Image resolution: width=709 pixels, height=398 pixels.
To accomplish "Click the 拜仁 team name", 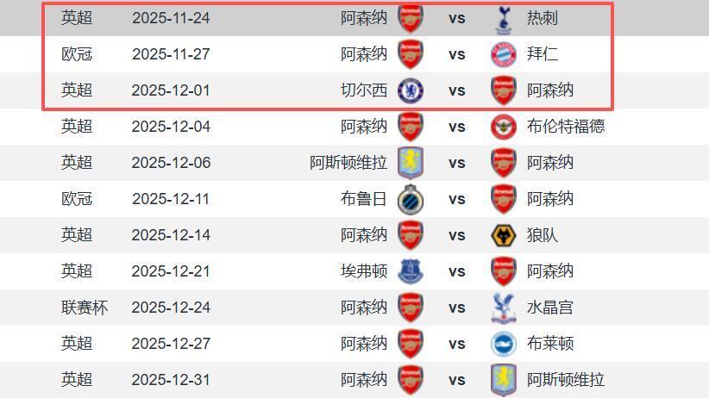I will click(x=543, y=54).
